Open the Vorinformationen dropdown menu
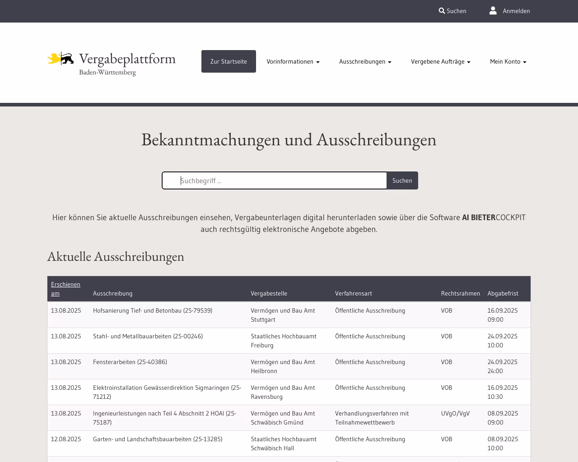The image size is (578, 462). [293, 61]
